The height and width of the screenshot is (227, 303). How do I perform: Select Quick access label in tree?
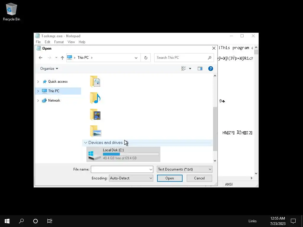(58, 82)
